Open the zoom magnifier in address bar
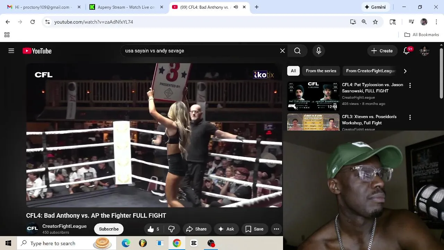This screenshot has height=250, width=444. point(364,22)
